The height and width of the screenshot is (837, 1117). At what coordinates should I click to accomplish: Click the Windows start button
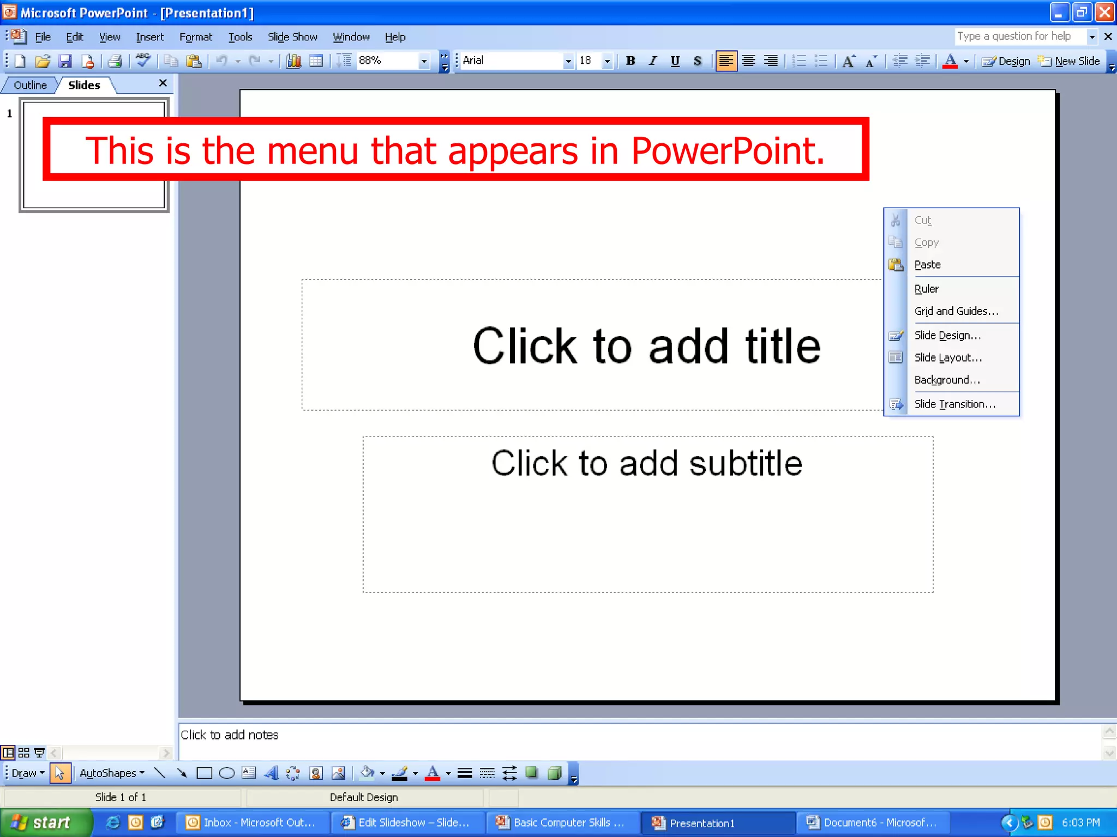tap(45, 822)
